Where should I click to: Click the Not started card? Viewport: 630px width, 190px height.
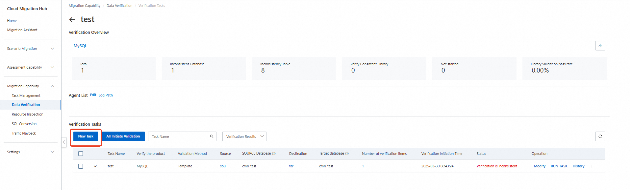pyautogui.click(x=474, y=68)
